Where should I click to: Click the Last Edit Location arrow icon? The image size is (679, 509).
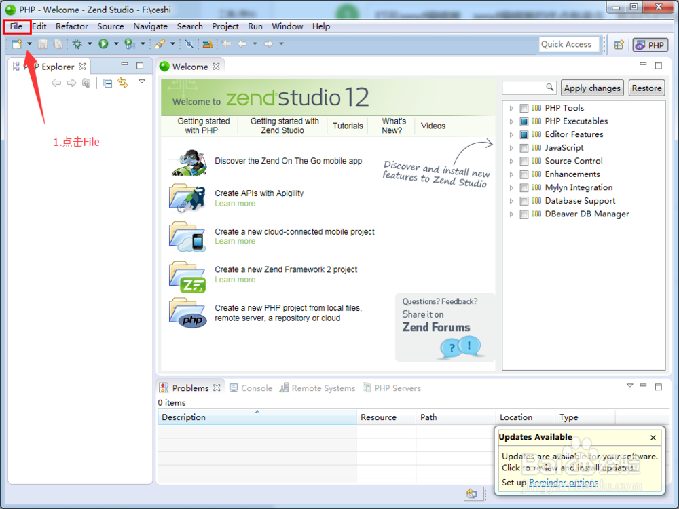[226, 43]
